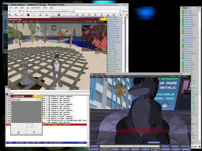Expand the Gesture dropdown in Second Life

185,146
